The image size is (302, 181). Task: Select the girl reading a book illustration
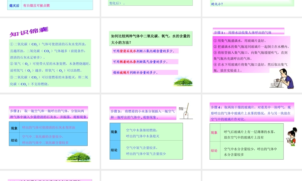[292, 137]
